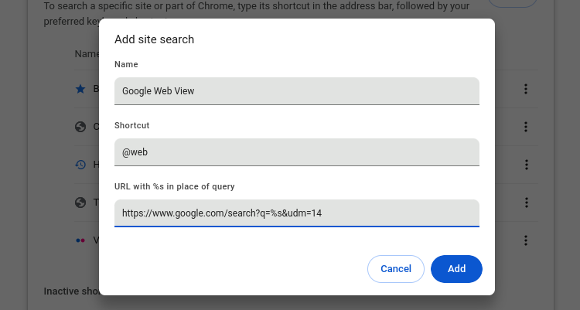The image size is (580, 310).
Task: Click the globe icon beside the T entry
Action: [x=80, y=203]
